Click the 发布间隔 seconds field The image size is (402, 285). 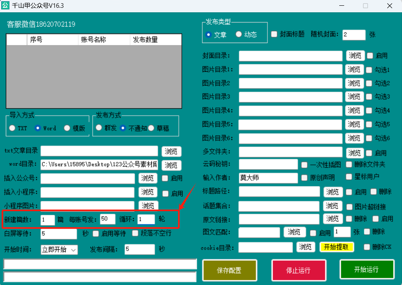pyautogui.click(x=140, y=249)
